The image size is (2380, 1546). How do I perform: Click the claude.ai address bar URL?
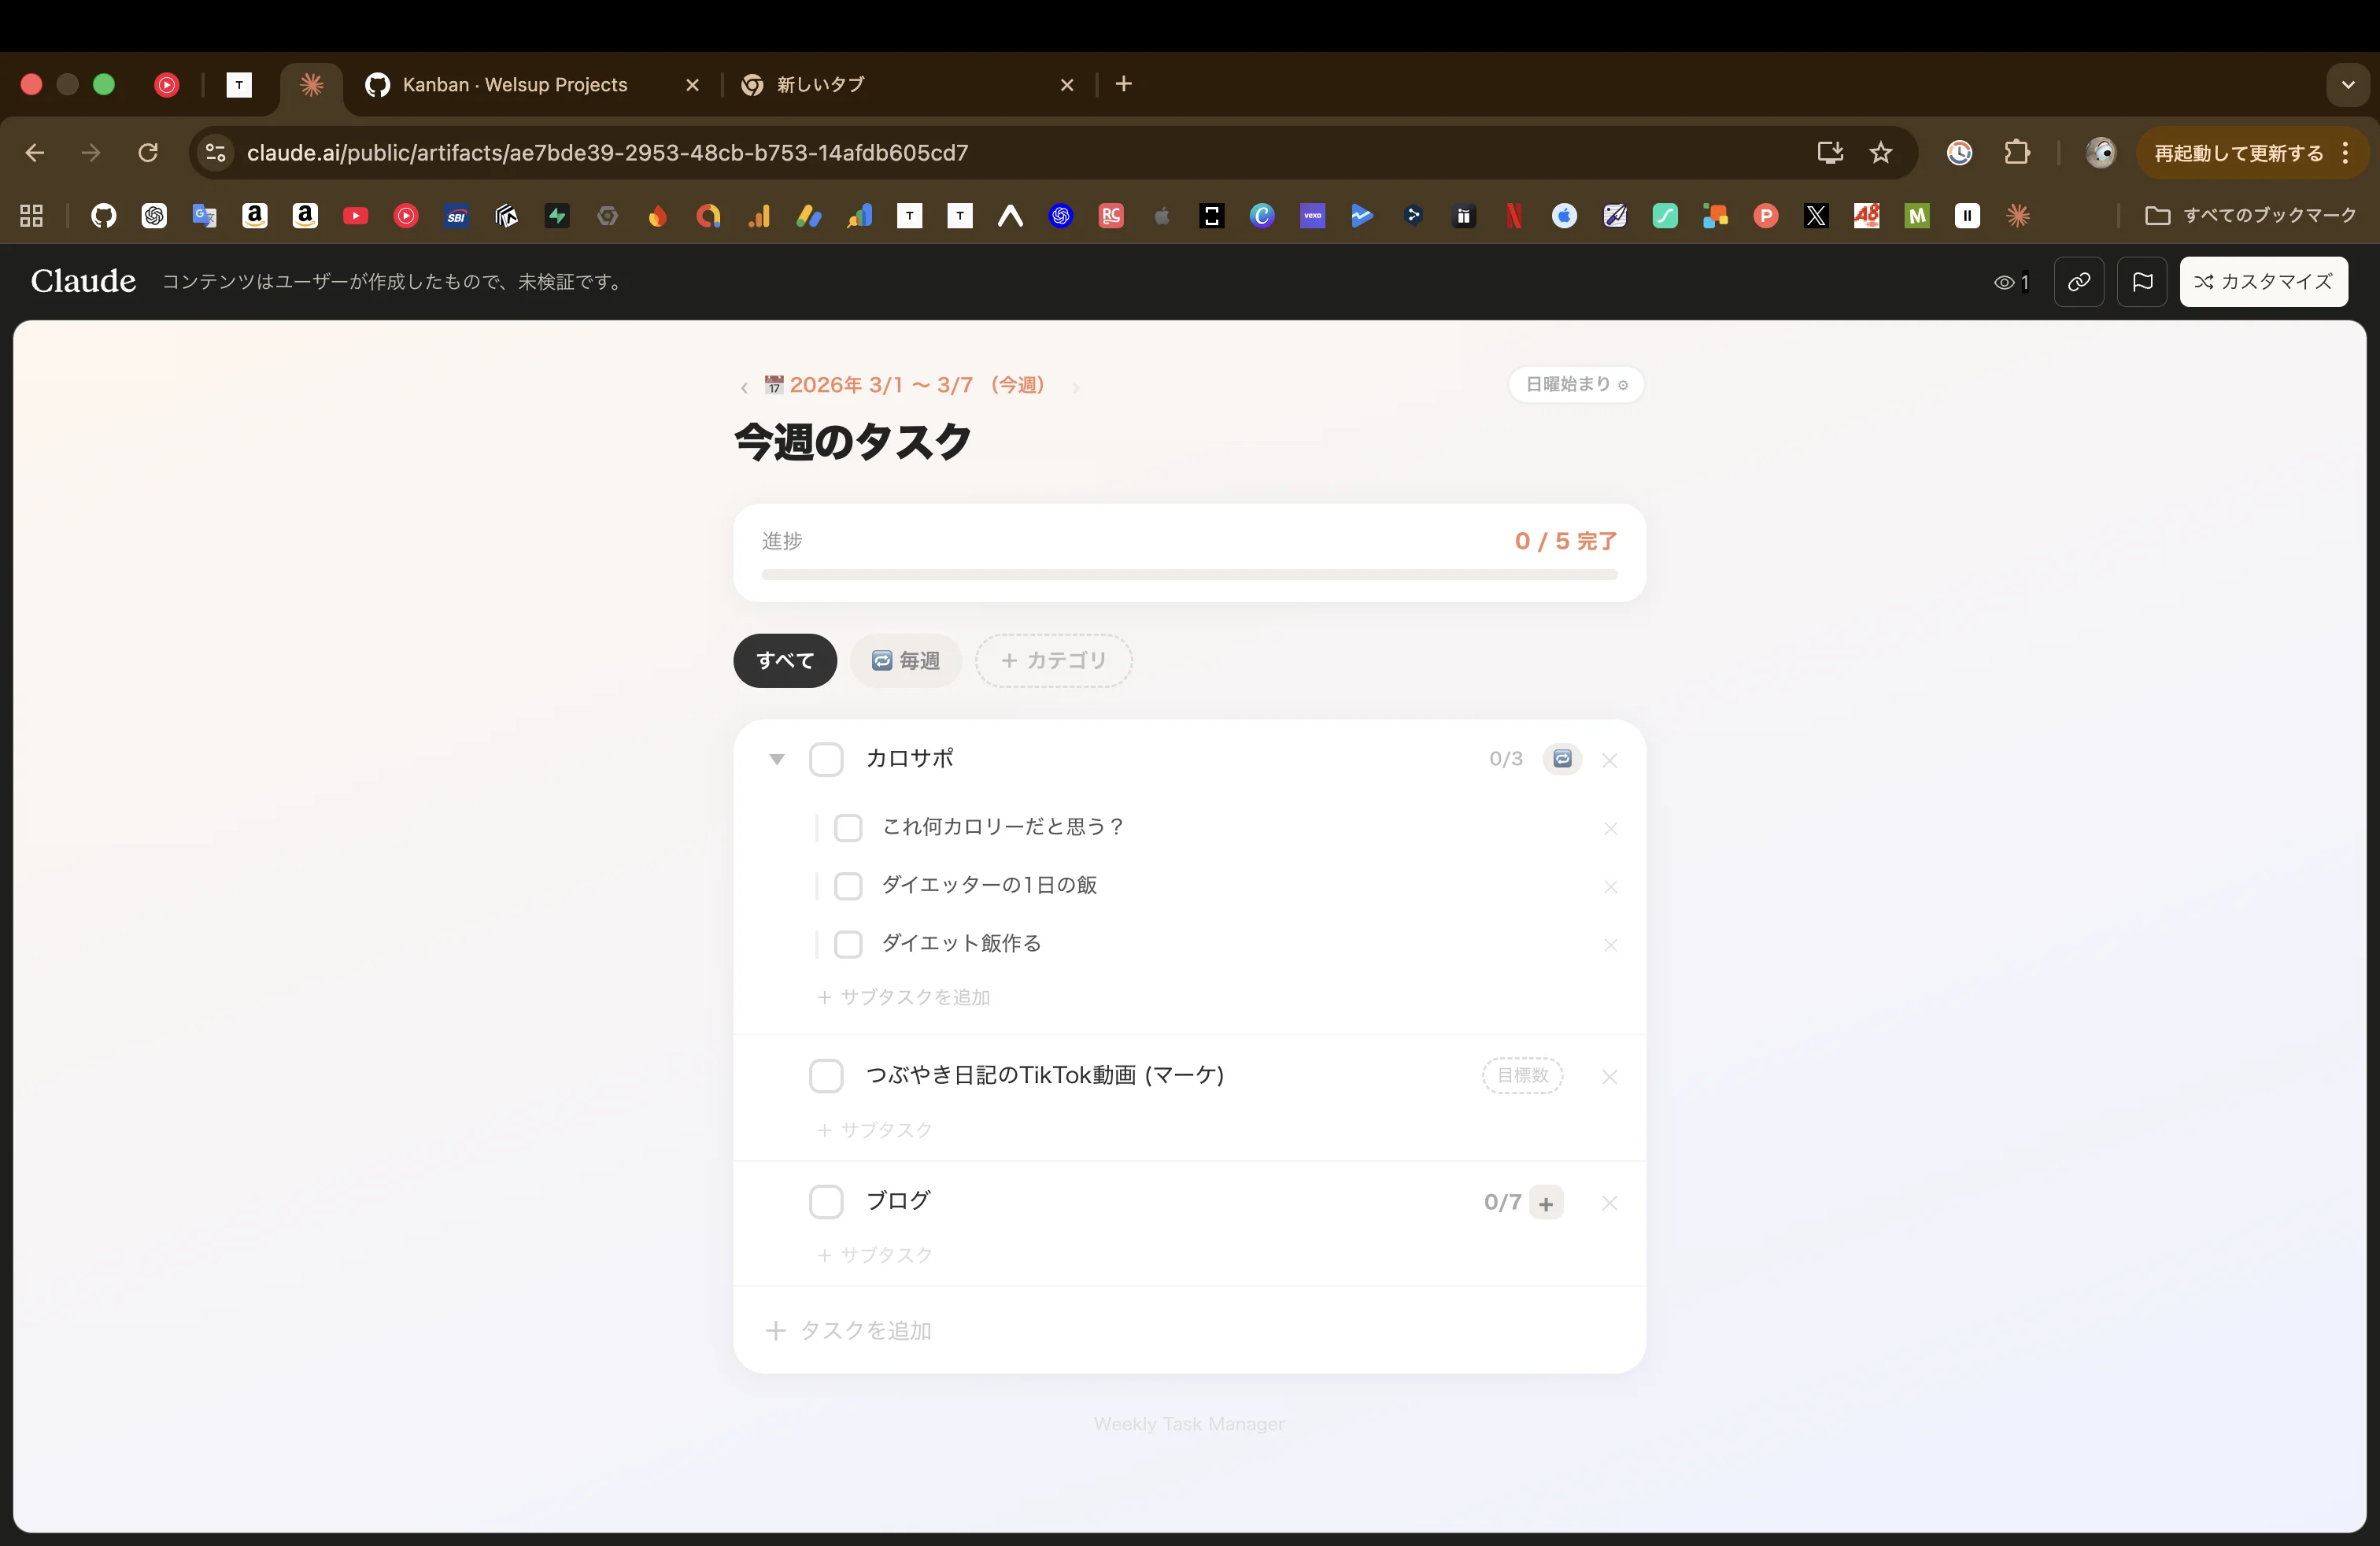pos(607,152)
